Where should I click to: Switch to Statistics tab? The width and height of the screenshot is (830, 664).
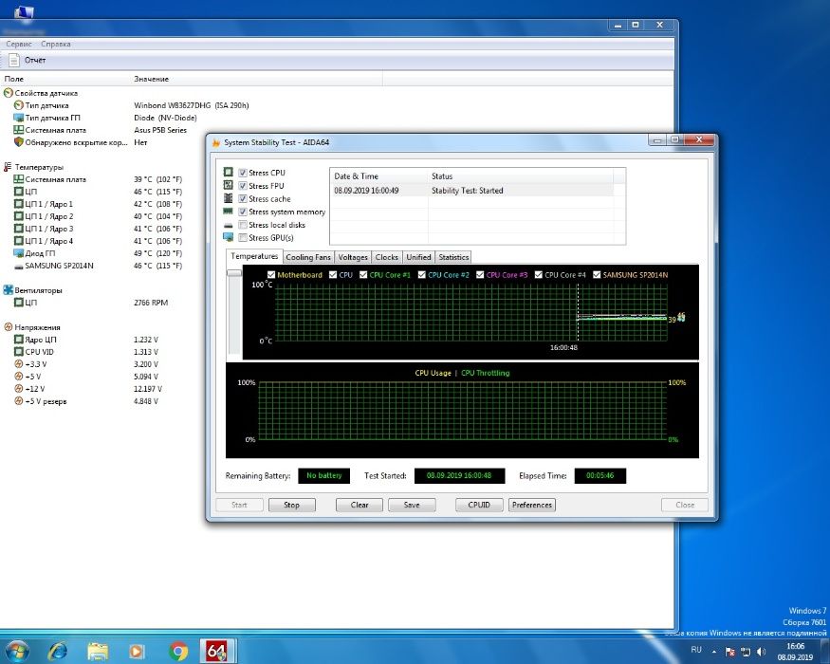(x=453, y=257)
